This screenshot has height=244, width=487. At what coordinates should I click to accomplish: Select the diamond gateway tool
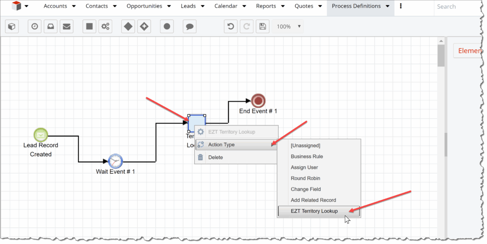point(128,27)
